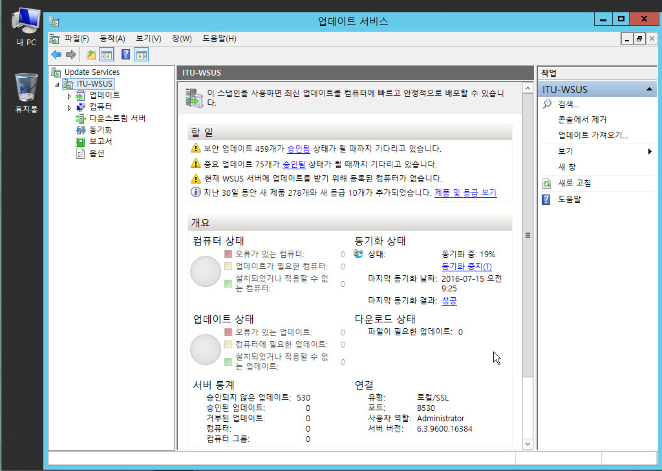Open 보고서 reports node in tree
The width and height of the screenshot is (662, 471).
100,141
